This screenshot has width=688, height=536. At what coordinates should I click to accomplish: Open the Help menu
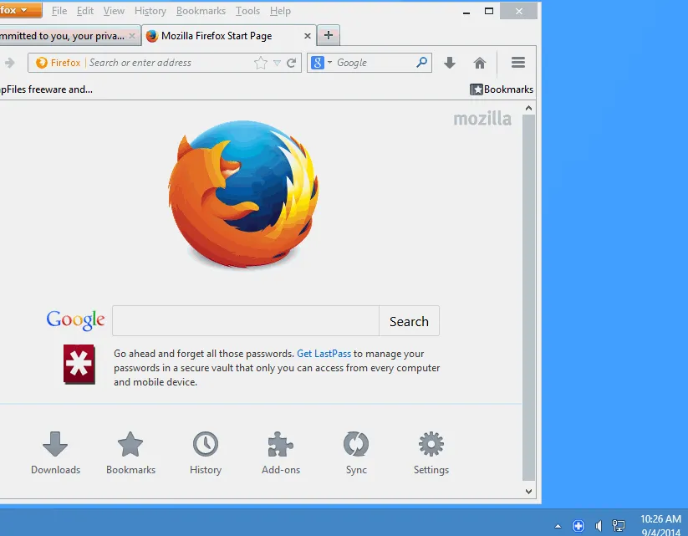click(x=280, y=11)
